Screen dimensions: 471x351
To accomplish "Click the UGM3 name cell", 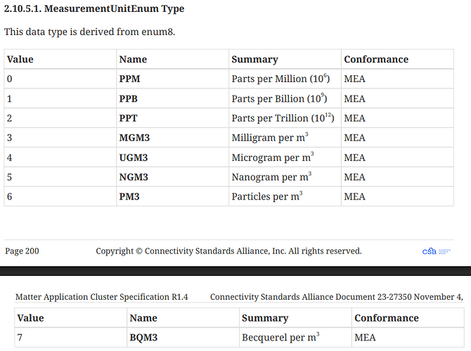I will 134,157.
